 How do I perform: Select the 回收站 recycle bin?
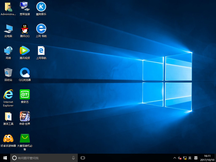tap(8, 73)
